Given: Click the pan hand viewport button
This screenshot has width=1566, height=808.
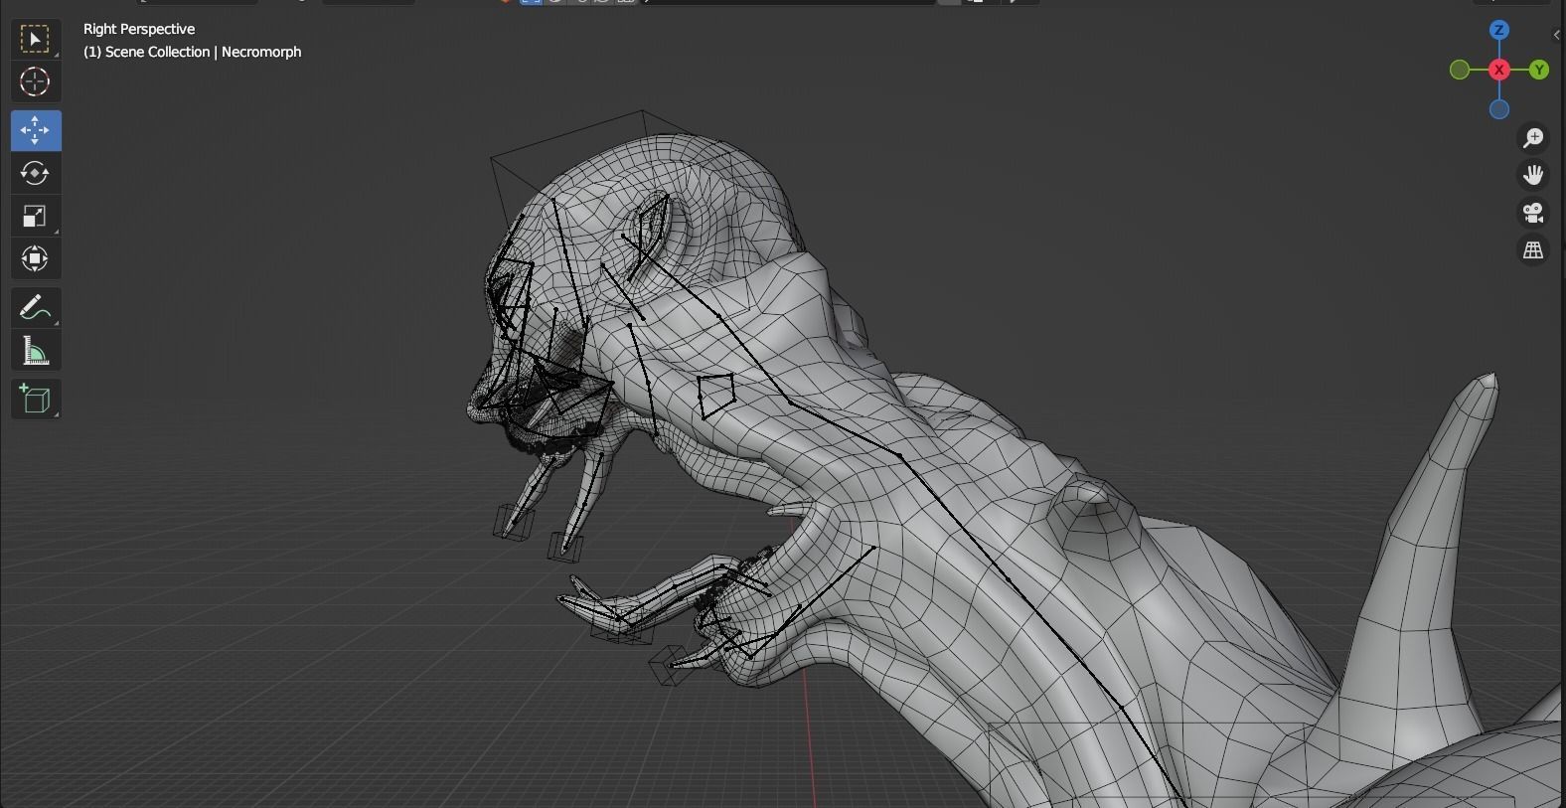Looking at the screenshot, I should (1533, 175).
